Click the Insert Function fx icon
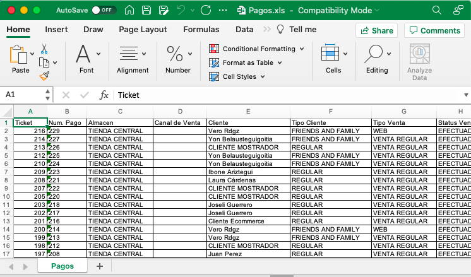 click(104, 95)
